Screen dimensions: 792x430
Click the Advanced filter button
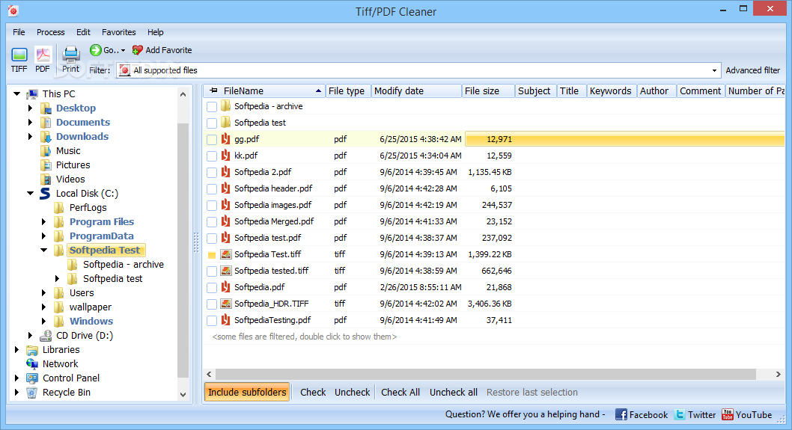click(752, 70)
